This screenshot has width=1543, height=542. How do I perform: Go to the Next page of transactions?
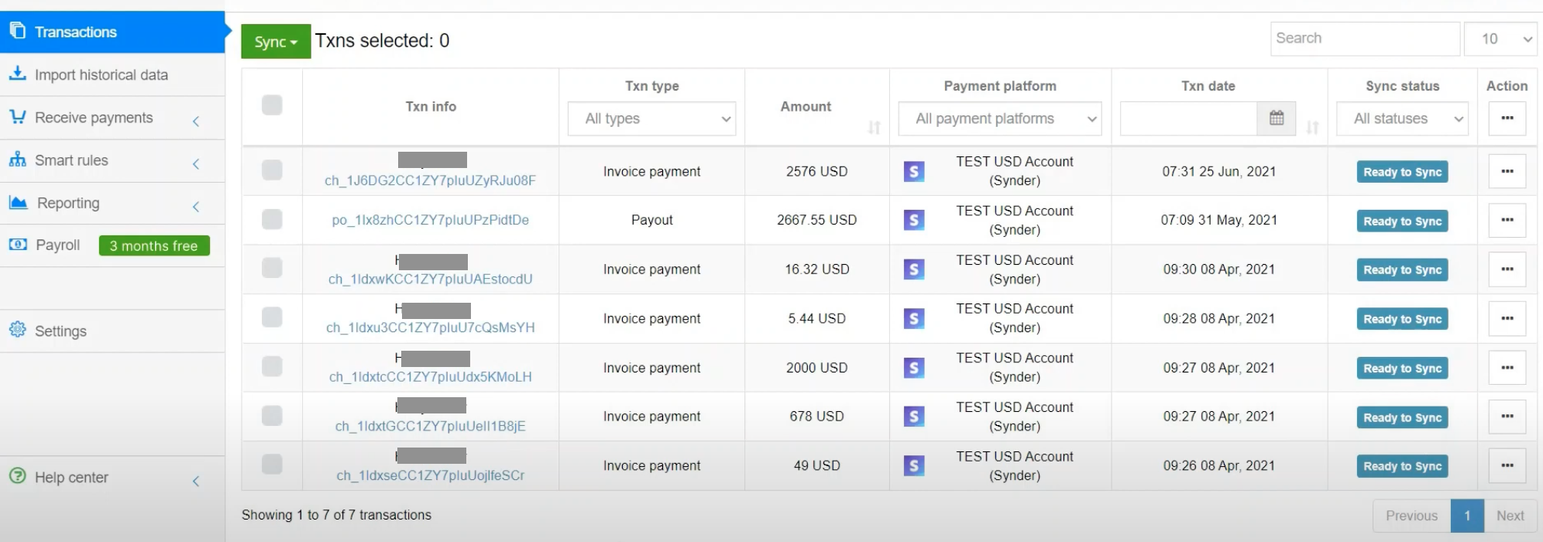(x=1510, y=516)
